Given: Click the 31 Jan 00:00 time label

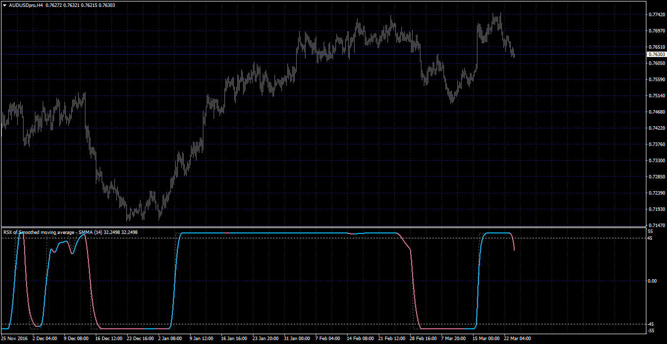Looking at the screenshot, I should coord(297,339).
